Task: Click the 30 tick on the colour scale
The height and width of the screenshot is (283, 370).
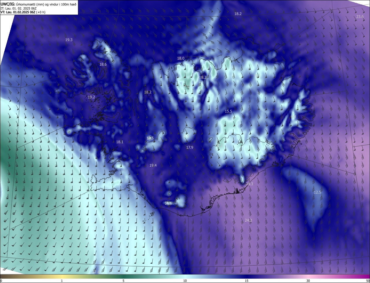Action: [x=308, y=281]
